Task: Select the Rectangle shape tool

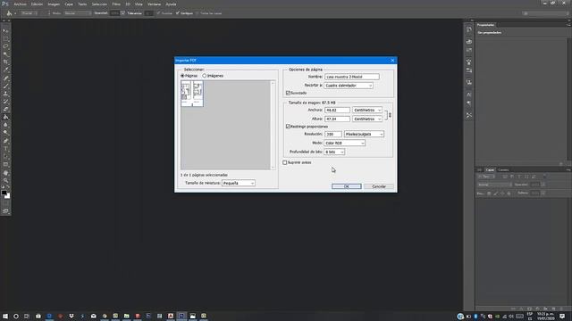Action: (5, 164)
